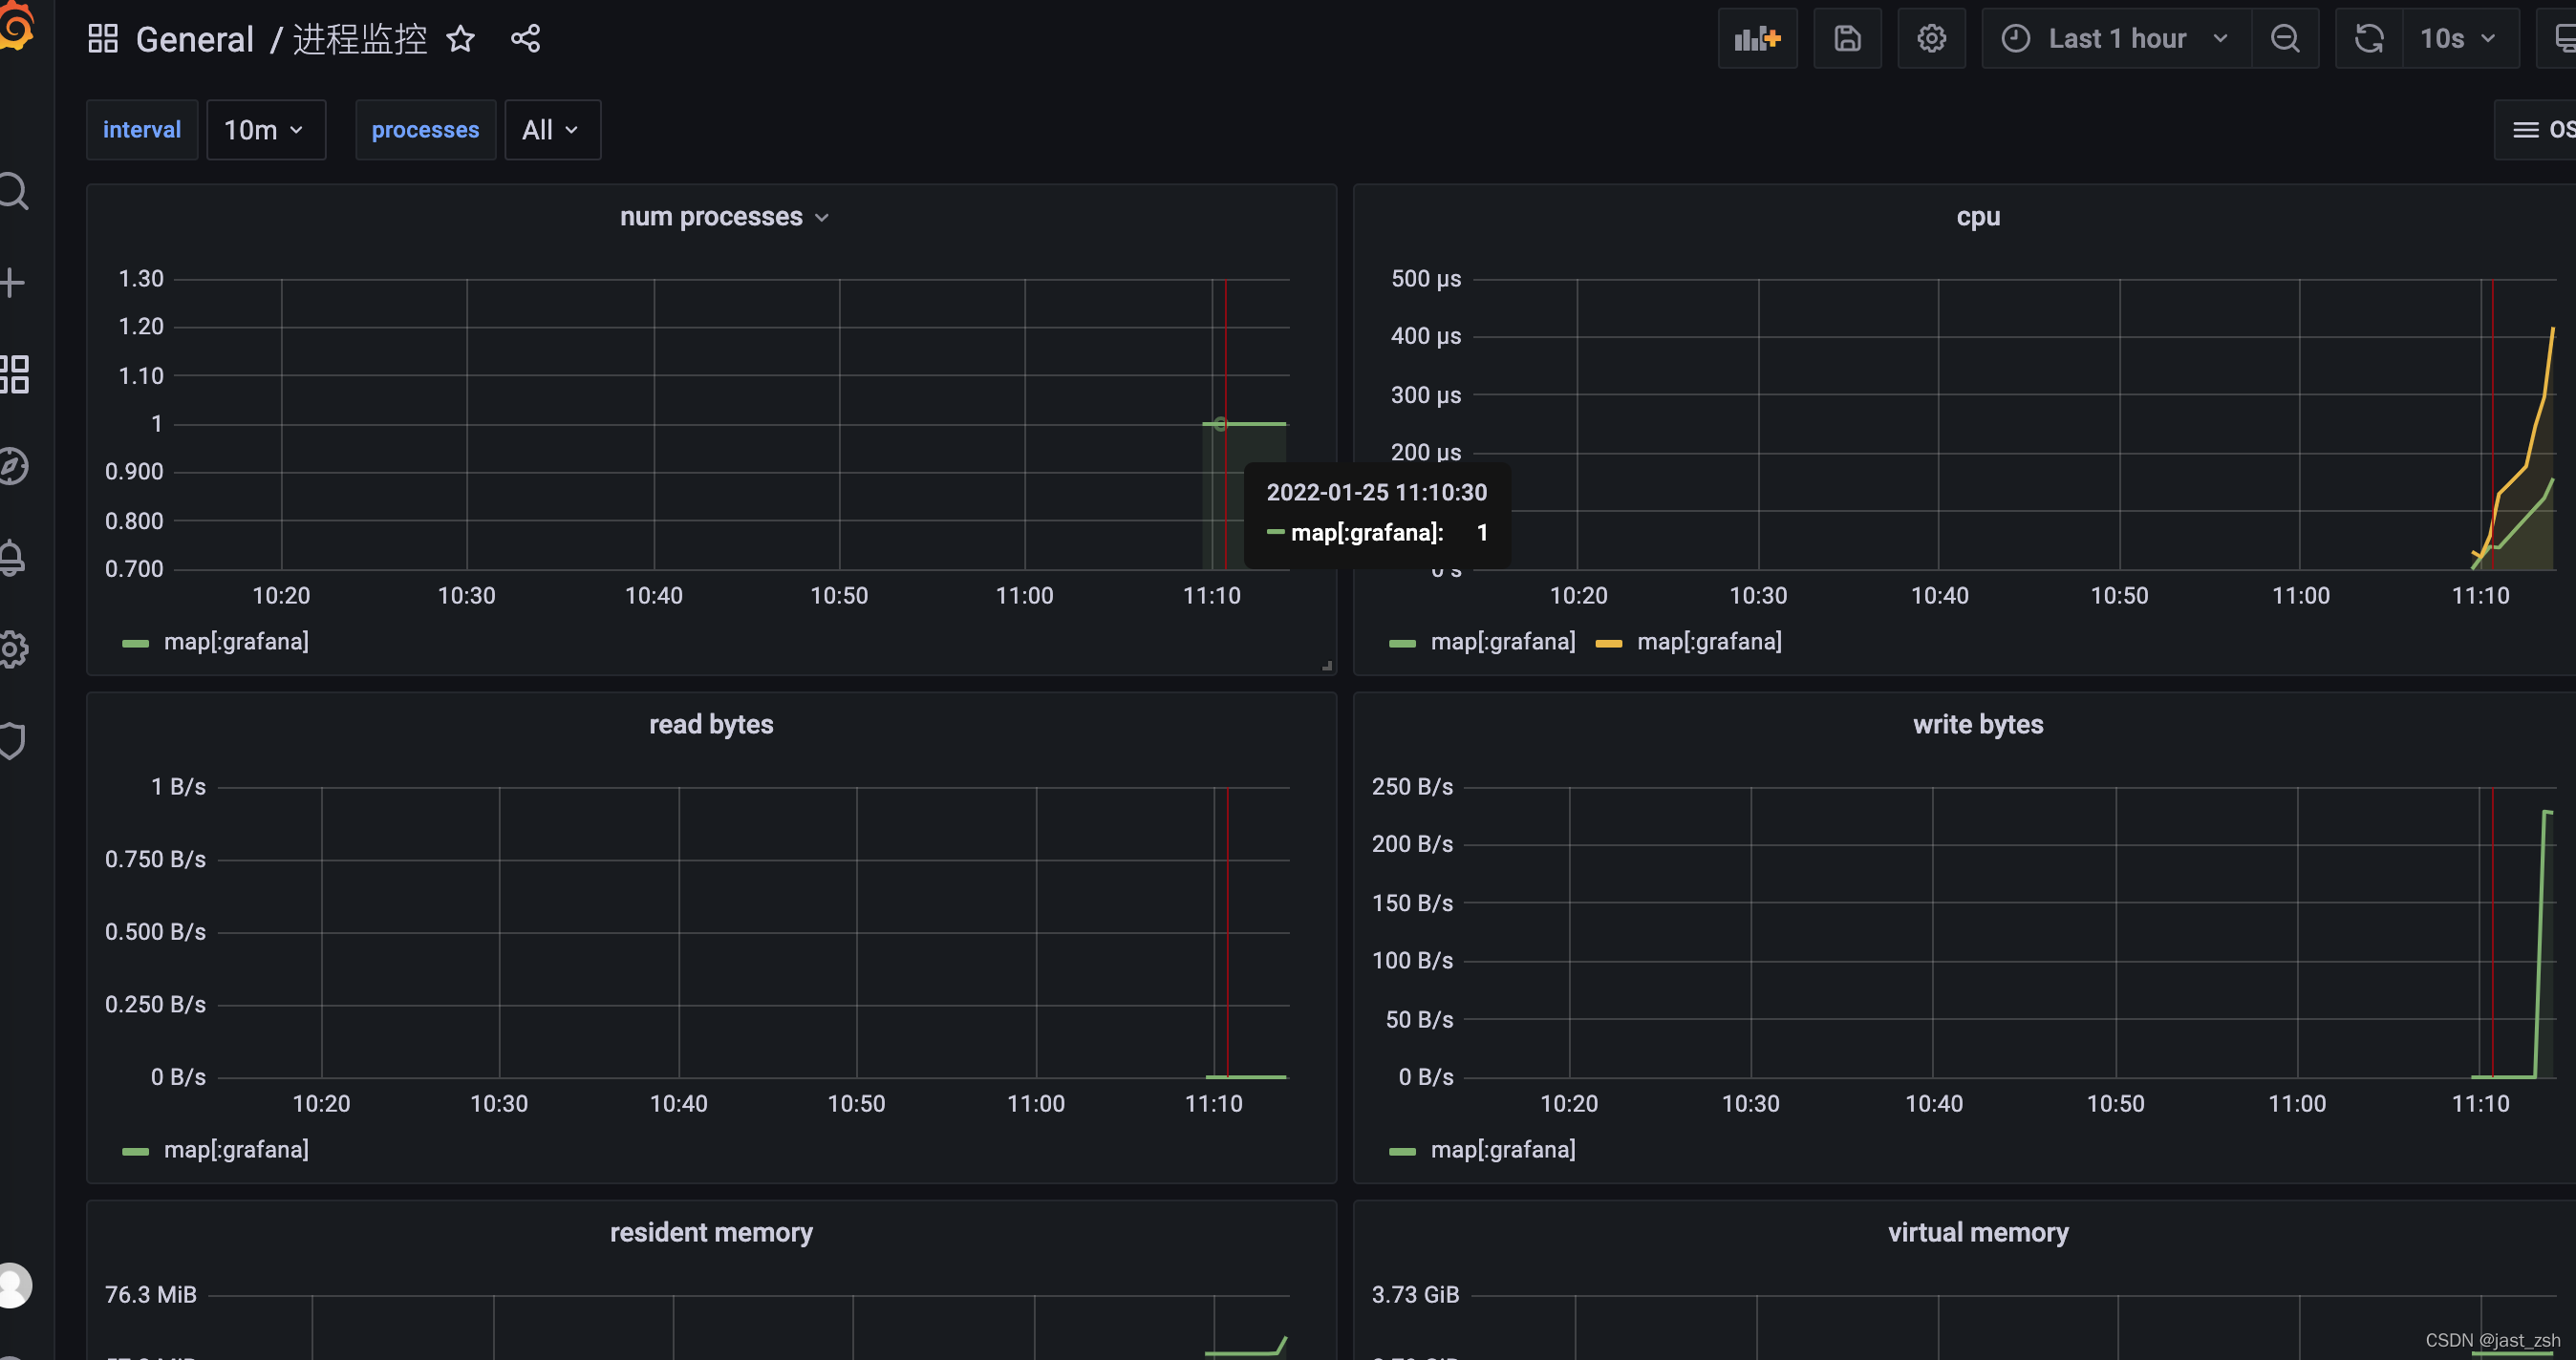Toggle map[:grafana] series in write bytes legend

pyautogui.click(x=1502, y=1149)
